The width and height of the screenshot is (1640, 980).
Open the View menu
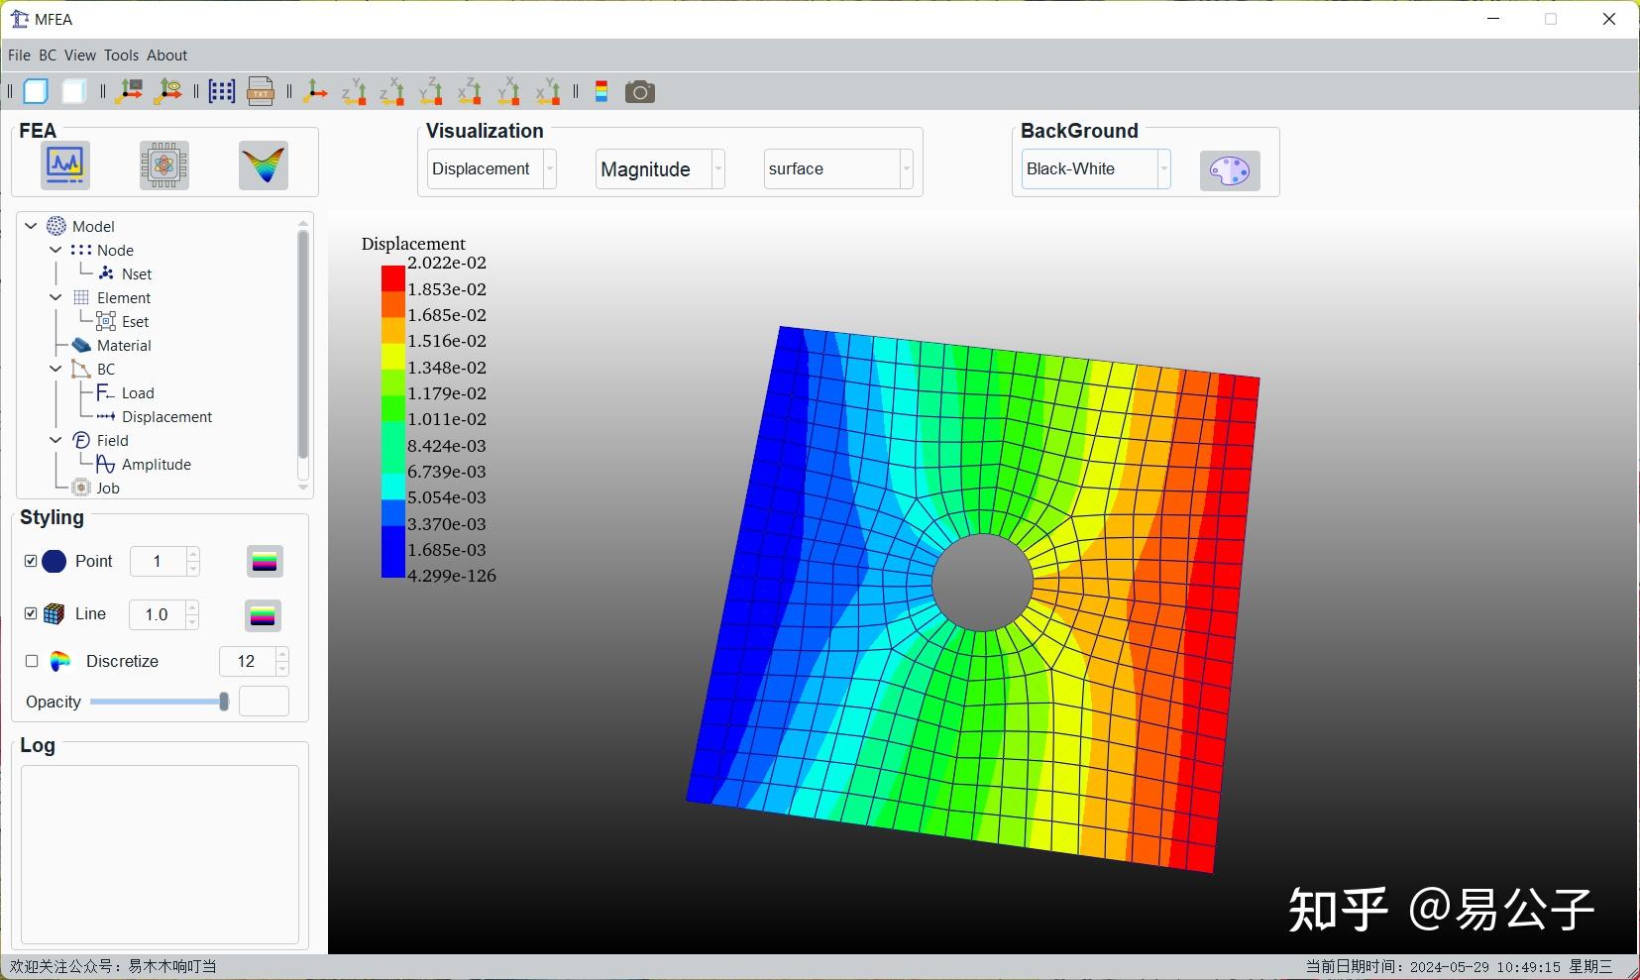click(x=80, y=55)
